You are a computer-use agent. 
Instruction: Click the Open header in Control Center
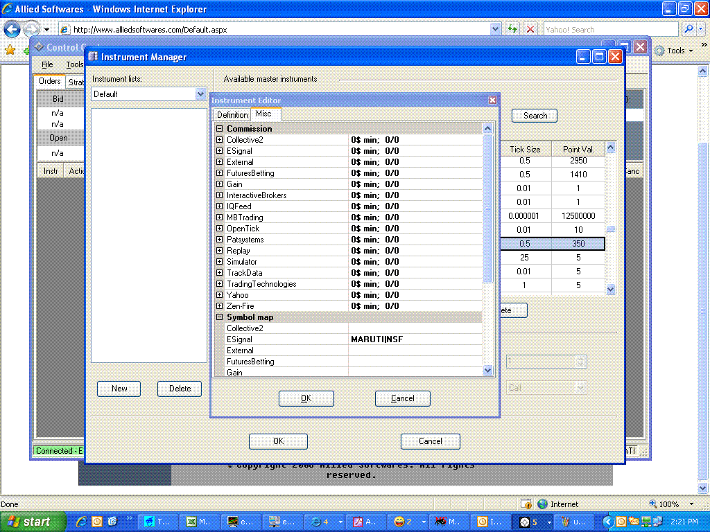(x=58, y=138)
